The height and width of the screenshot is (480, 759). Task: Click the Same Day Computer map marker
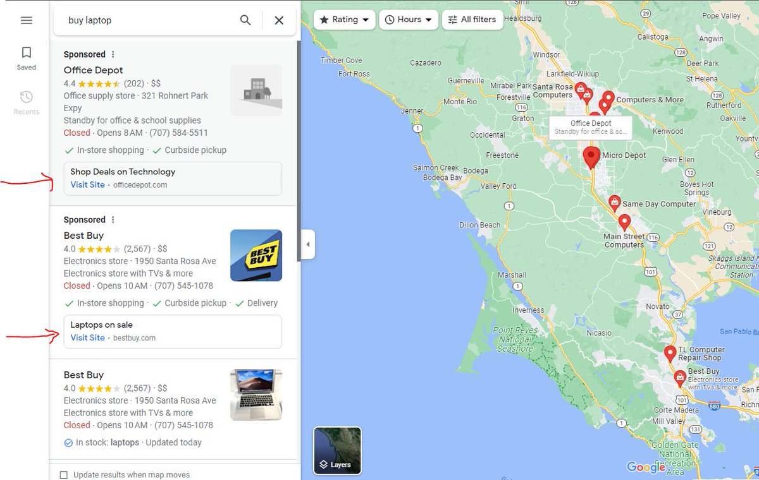(x=614, y=203)
